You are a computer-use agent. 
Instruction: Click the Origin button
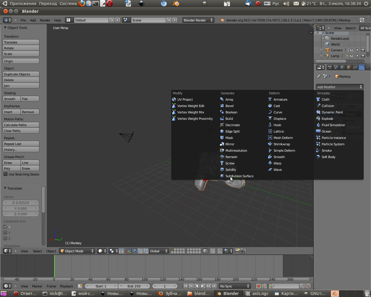click(x=21, y=61)
